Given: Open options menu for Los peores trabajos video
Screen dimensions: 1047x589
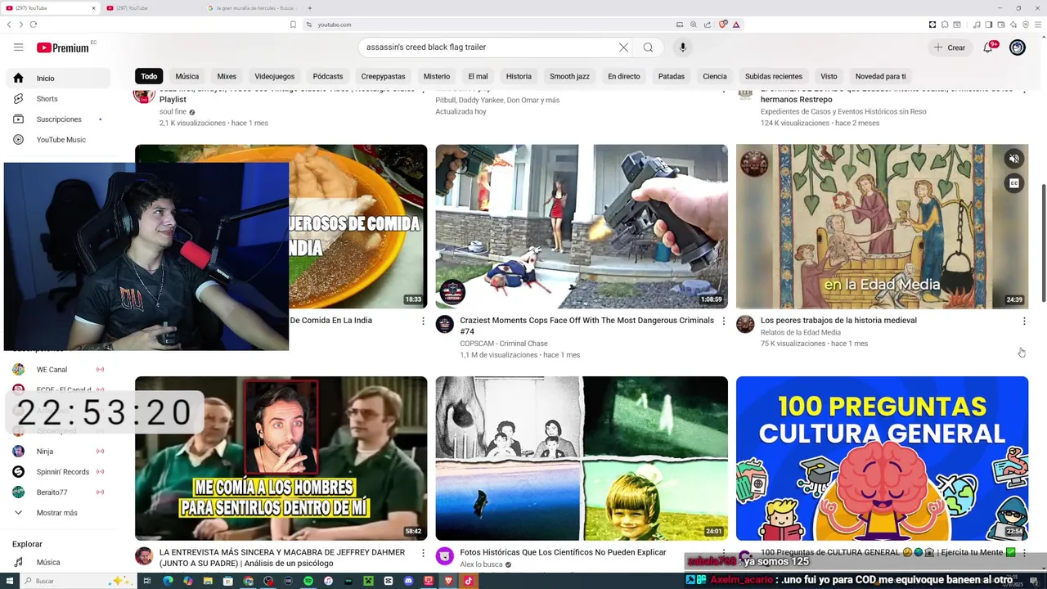Looking at the screenshot, I should tap(1024, 321).
